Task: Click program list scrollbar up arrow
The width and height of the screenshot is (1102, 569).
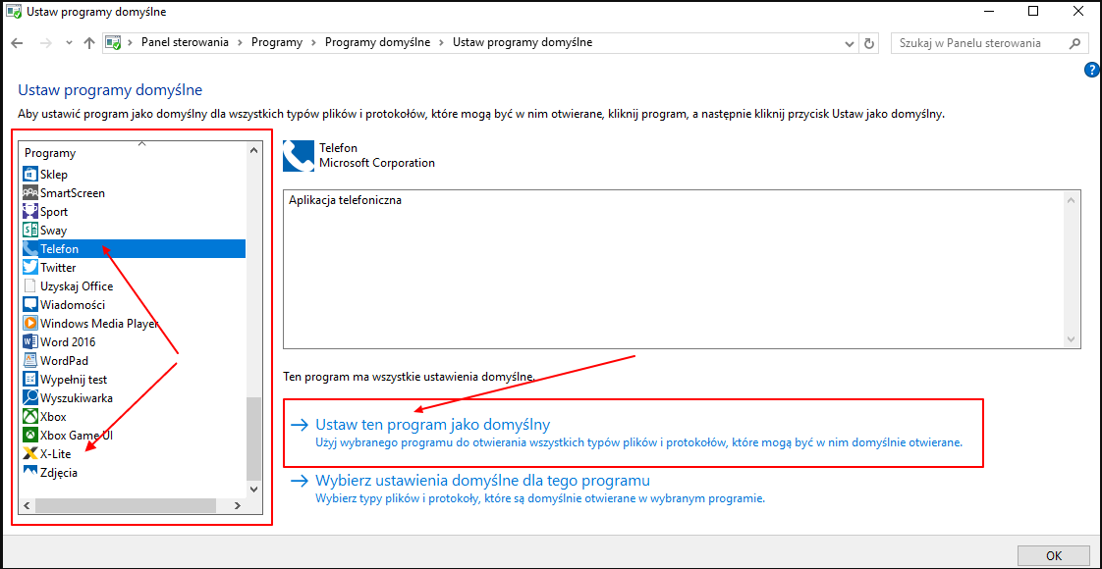Action: tap(253, 150)
